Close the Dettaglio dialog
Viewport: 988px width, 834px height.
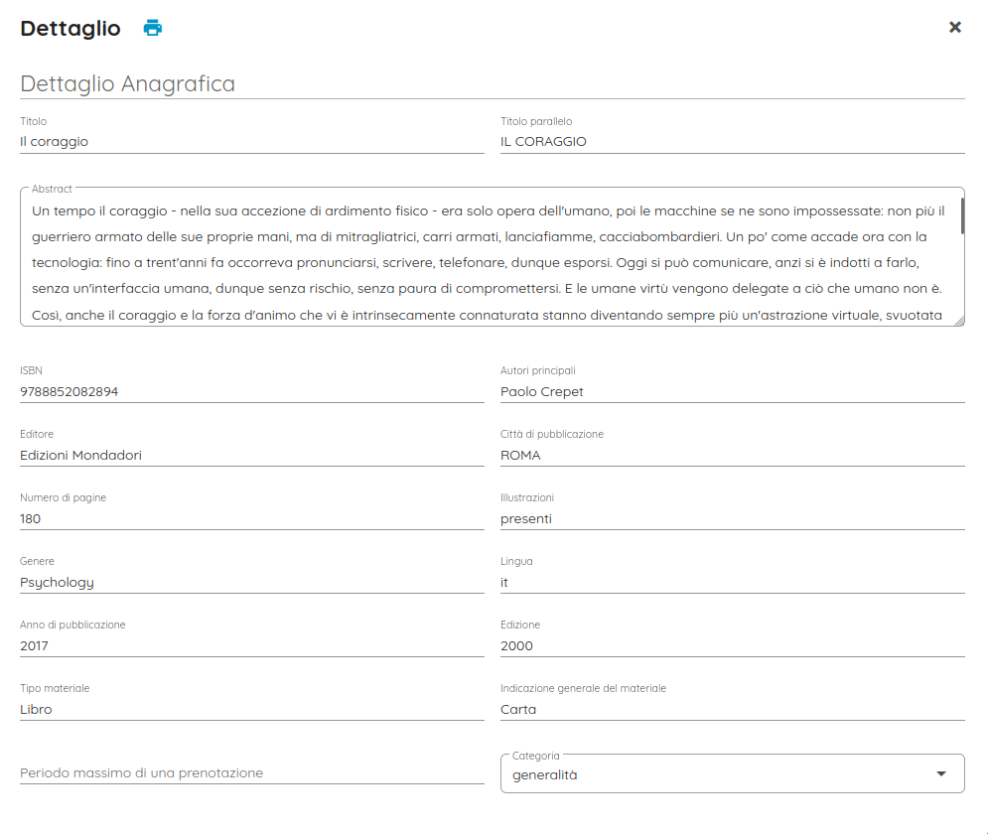coord(955,28)
